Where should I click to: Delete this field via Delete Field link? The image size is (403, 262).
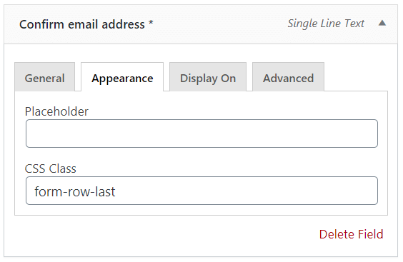click(351, 234)
